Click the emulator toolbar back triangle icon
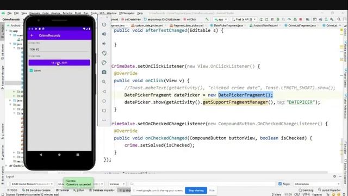Viewport: 348px width, 196px height. coord(104,91)
